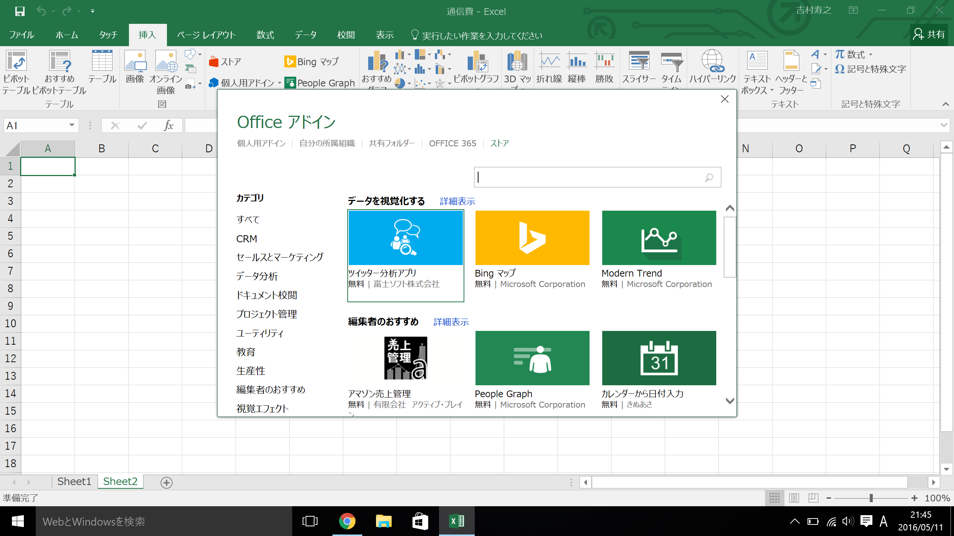Viewport: 954px width, 536px height.
Task: Click 詳細表示 link beside 編集者のおすすめ
Action: click(x=451, y=322)
